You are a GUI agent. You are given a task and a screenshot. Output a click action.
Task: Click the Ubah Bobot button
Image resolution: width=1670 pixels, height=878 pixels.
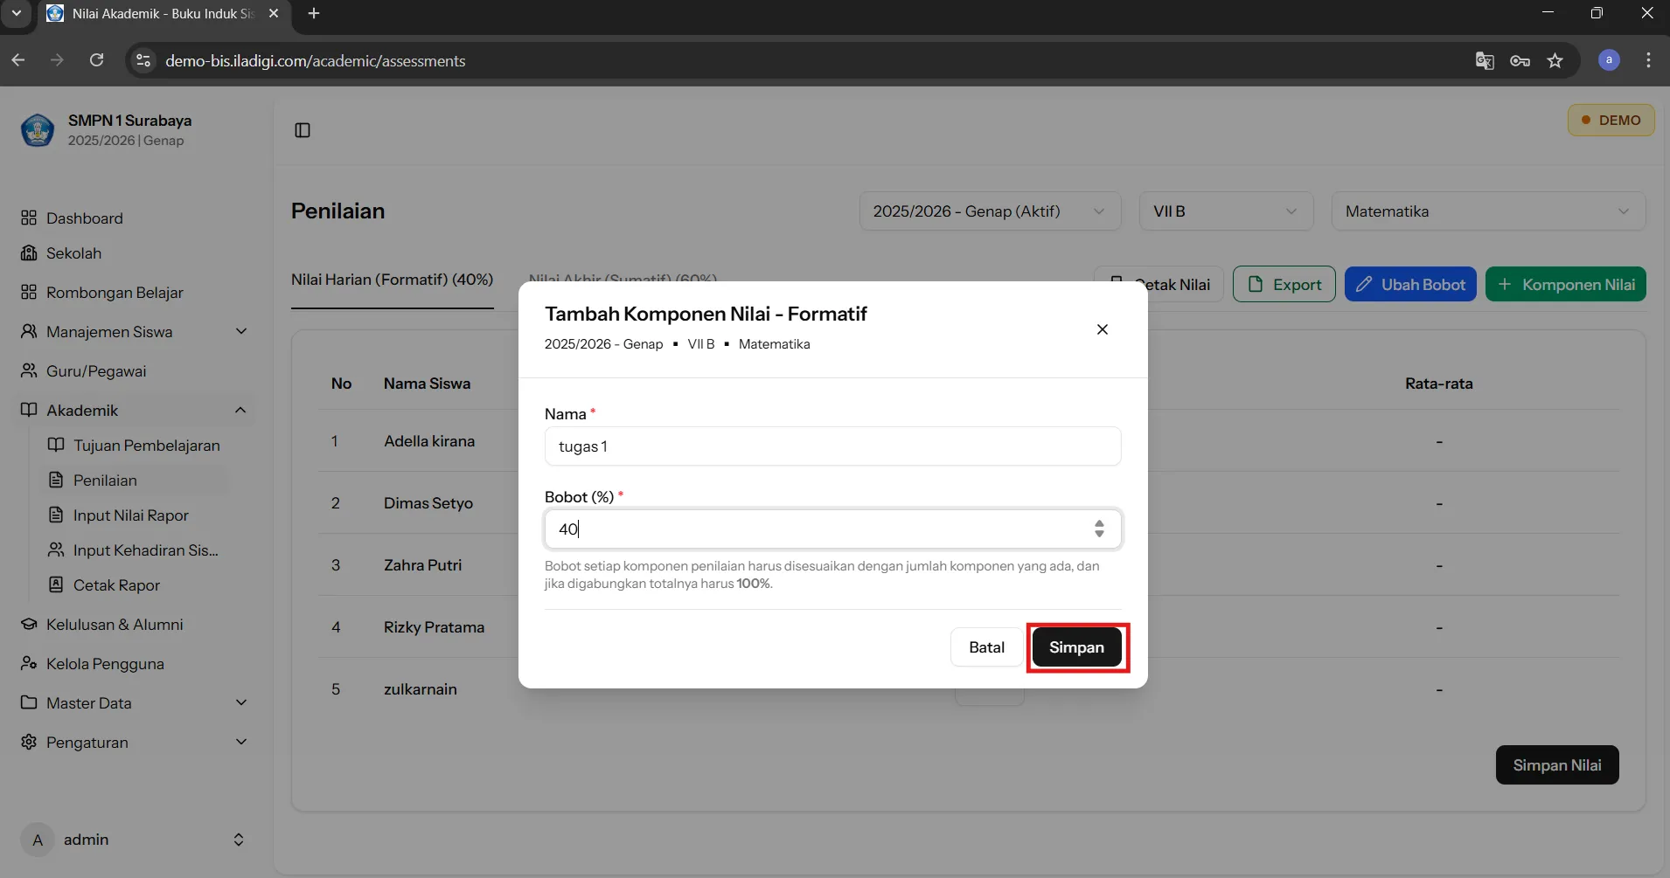pyautogui.click(x=1410, y=285)
